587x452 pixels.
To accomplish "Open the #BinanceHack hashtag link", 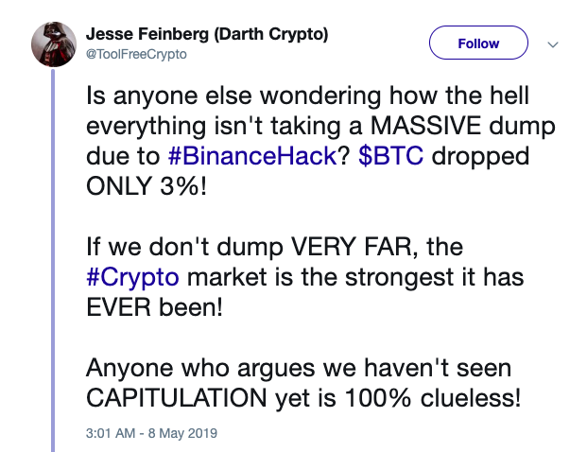I will tap(252, 156).
